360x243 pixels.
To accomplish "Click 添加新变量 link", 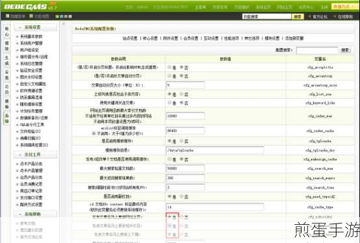I will point(294,38).
